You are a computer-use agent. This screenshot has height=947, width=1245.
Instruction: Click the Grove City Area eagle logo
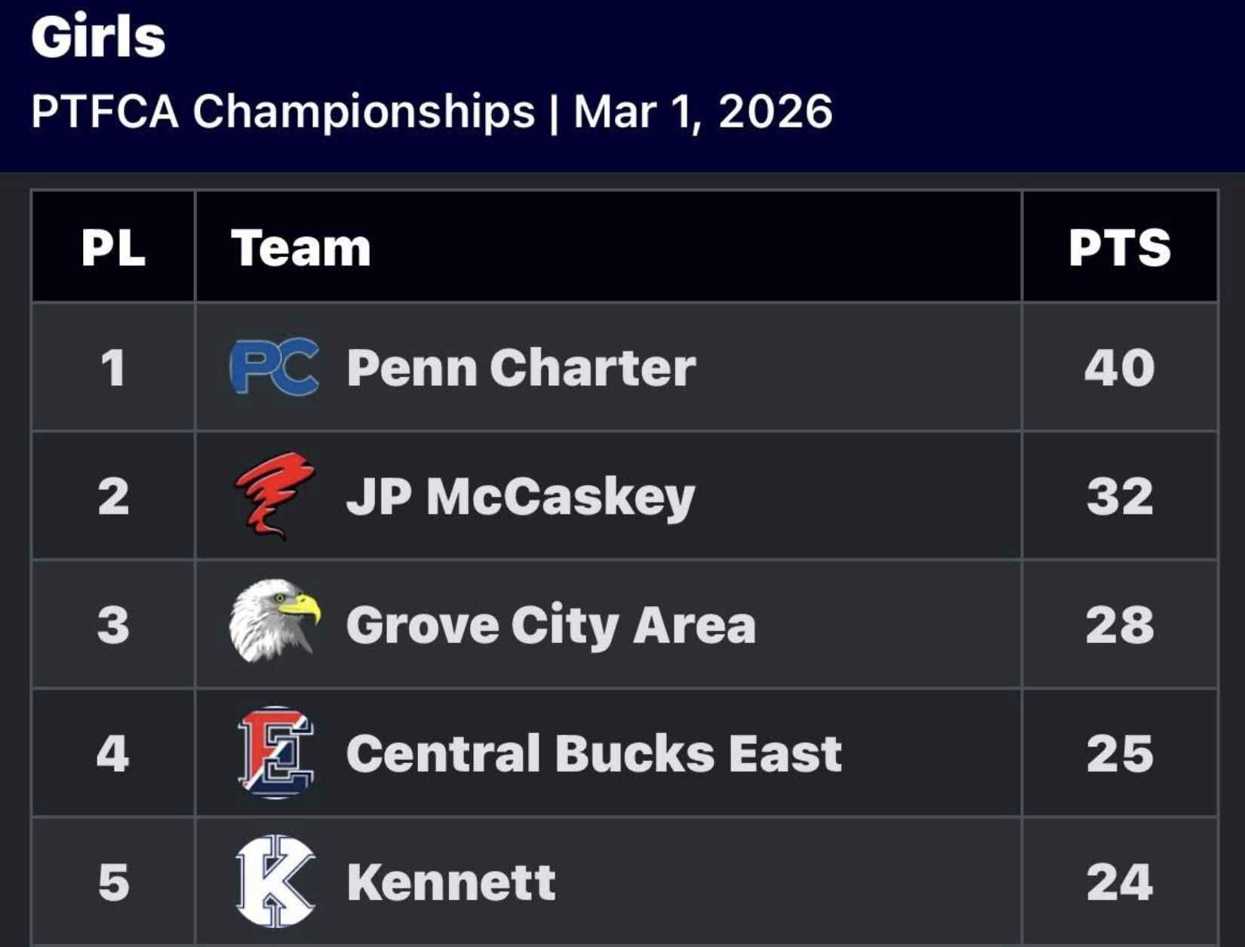pos(274,621)
